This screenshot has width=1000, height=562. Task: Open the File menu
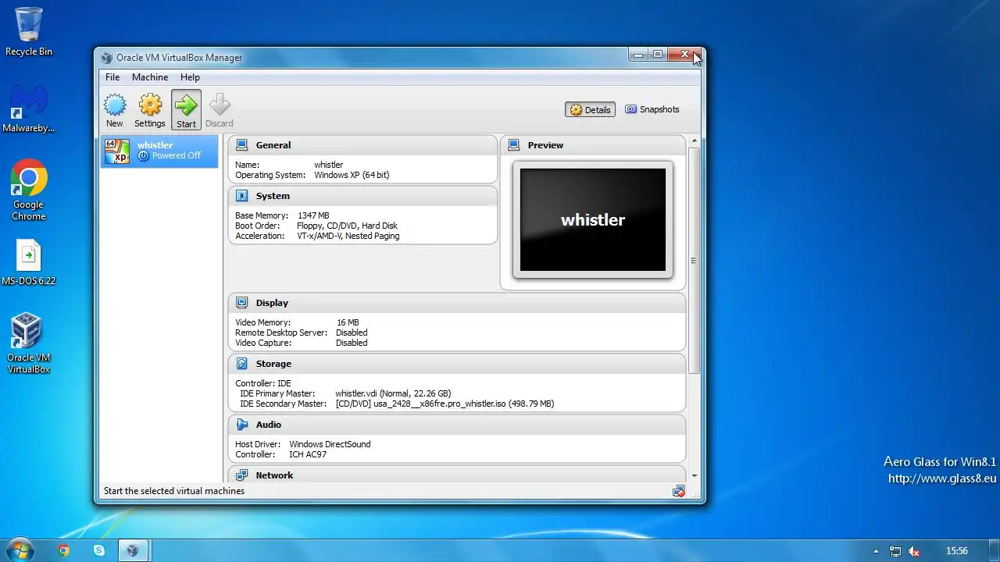pyautogui.click(x=112, y=77)
